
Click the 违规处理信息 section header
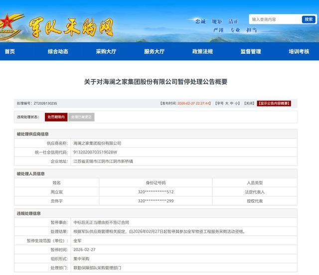[28, 213]
